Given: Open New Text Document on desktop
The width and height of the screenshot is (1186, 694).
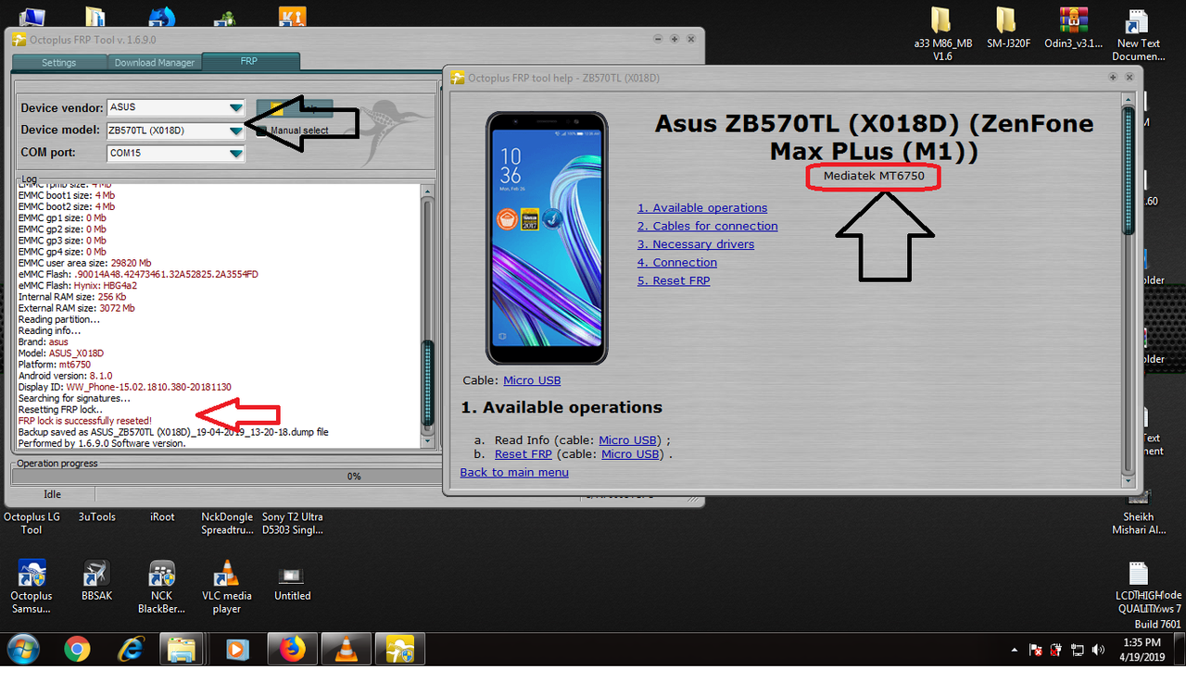Looking at the screenshot, I should coord(1139,35).
